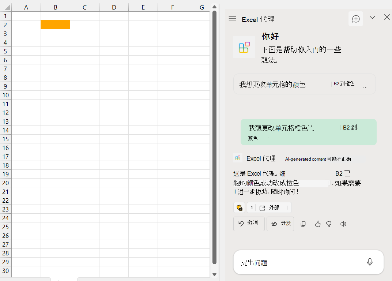Click the vertical scrollbar thumb

tap(214, 137)
